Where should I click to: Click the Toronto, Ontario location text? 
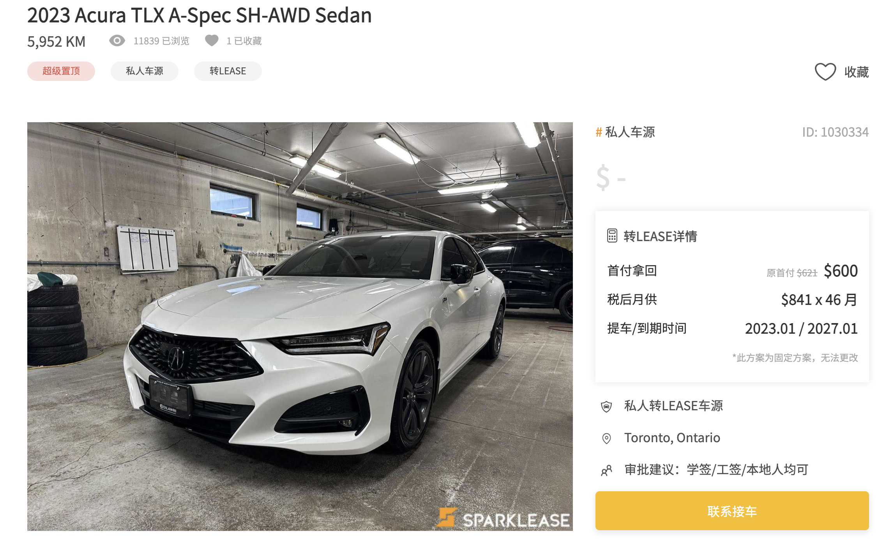tap(672, 438)
